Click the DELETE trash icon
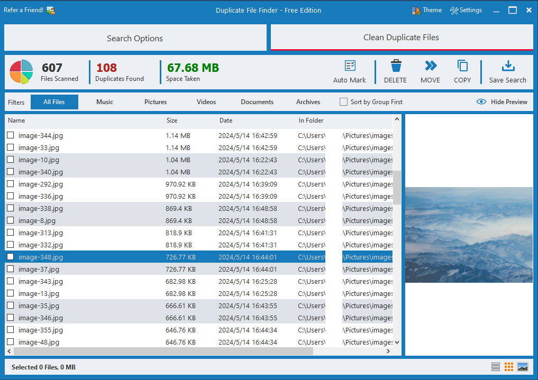 (x=395, y=66)
